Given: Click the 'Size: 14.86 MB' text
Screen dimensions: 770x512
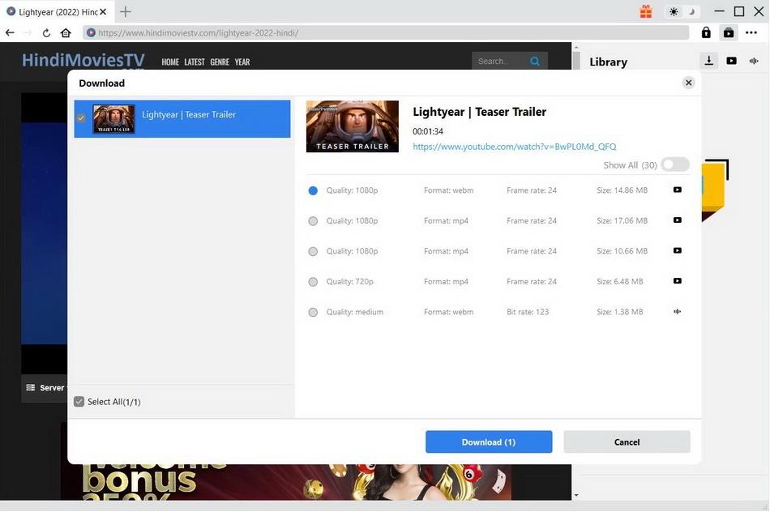Looking at the screenshot, I should [622, 190].
